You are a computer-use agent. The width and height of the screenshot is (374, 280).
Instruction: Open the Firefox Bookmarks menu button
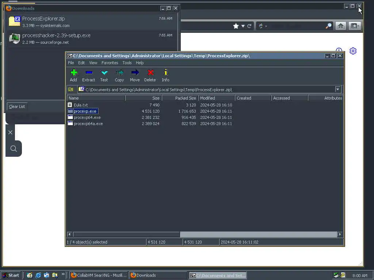[x=355, y=26]
